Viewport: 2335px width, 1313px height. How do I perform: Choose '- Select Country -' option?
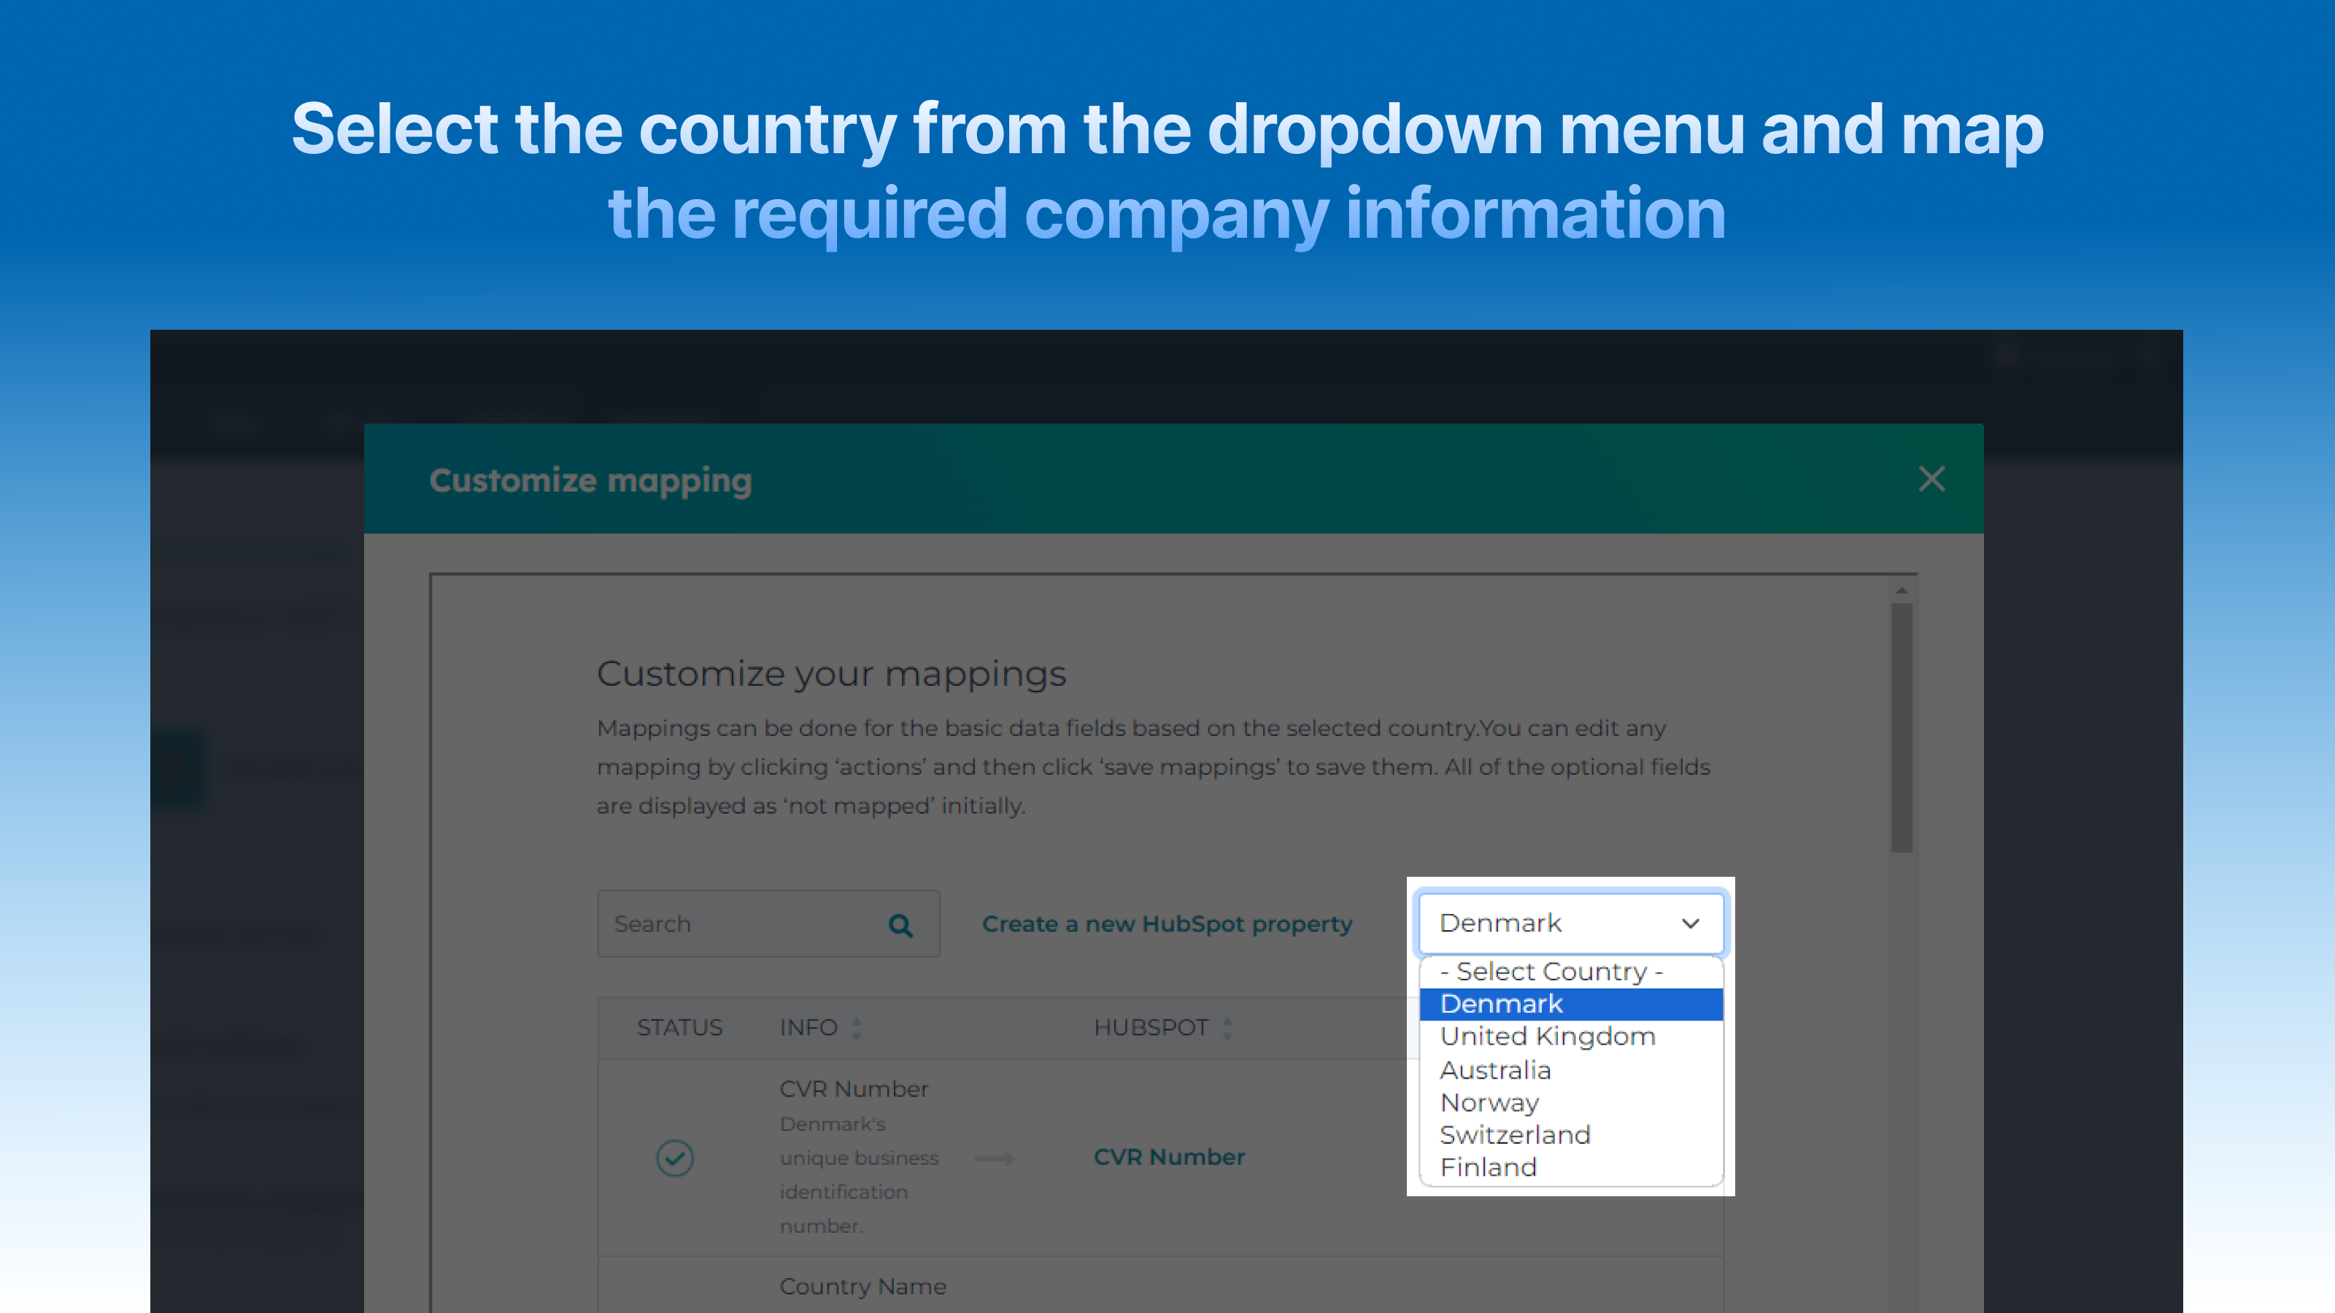pyautogui.click(x=1570, y=972)
